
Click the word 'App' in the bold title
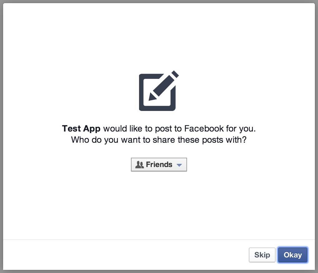coord(92,129)
